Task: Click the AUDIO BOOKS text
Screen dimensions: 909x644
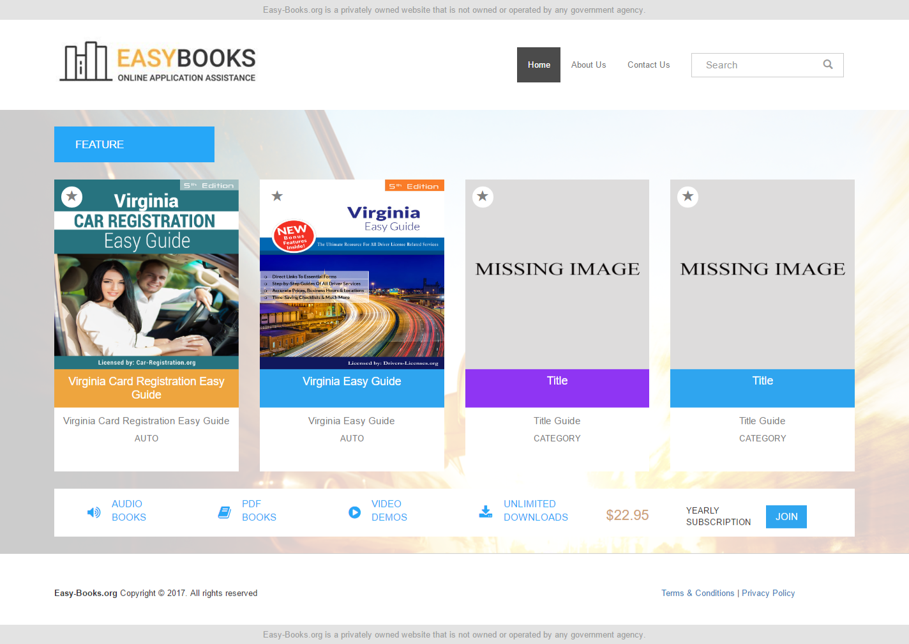Action: [129, 510]
